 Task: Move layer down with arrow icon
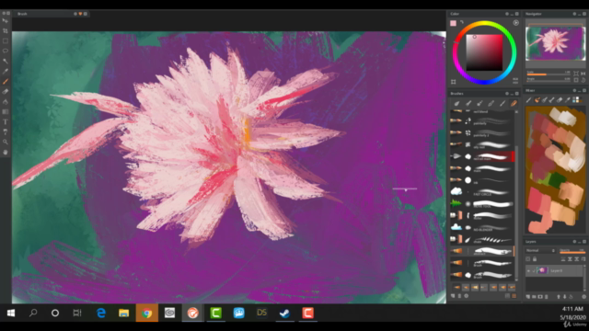tap(564, 297)
